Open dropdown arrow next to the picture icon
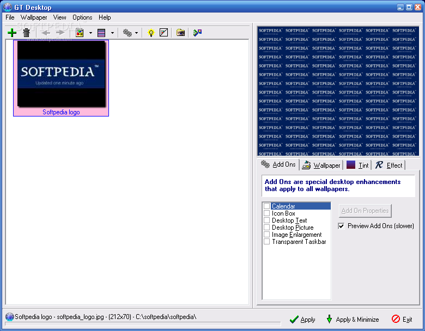The width and height of the screenshot is (425, 331). point(90,33)
